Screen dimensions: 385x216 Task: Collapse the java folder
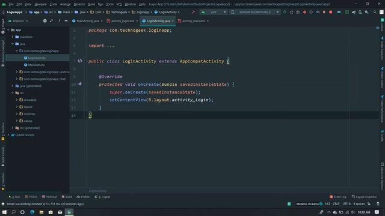[x=13, y=44]
